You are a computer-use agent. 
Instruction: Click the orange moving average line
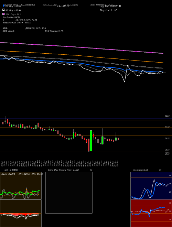[81, 56]
